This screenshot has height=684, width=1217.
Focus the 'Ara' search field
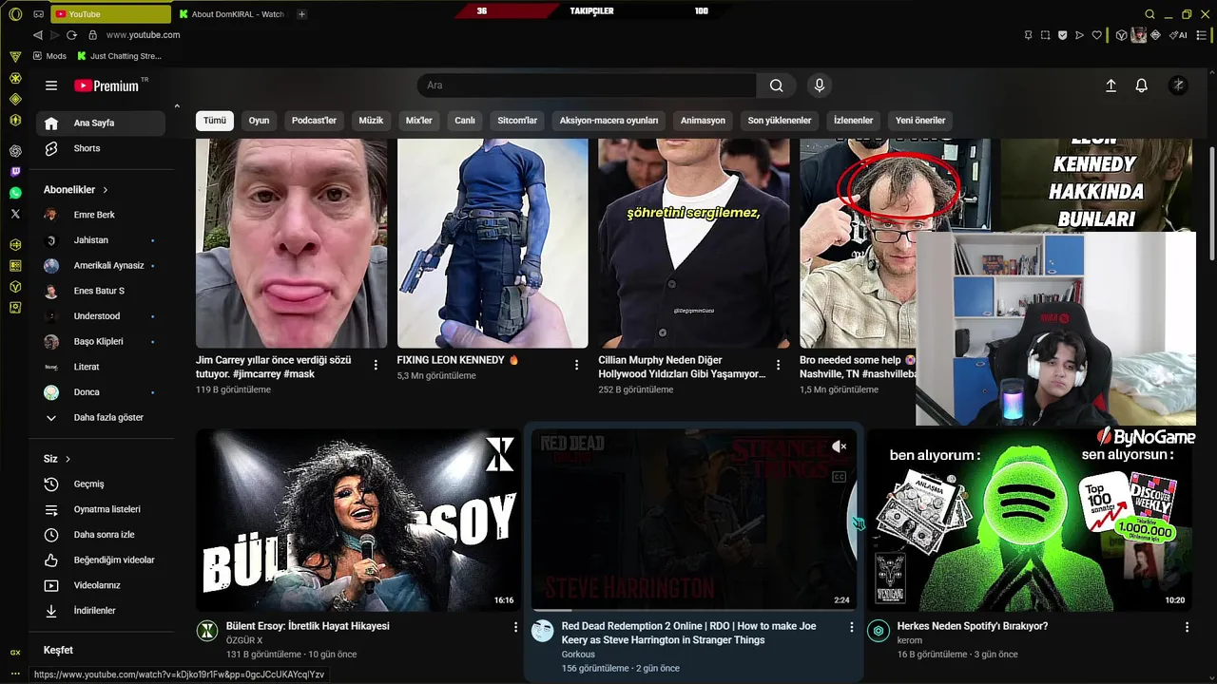click(x=587, y=85)
